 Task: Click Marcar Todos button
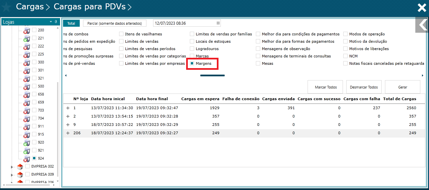[326, 87]
